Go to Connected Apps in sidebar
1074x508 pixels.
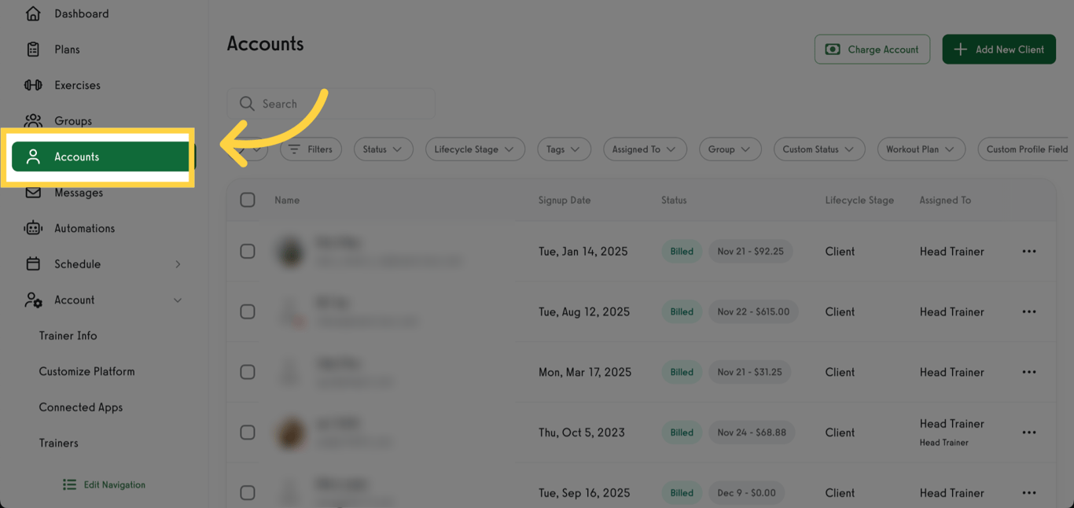(80, 407)
